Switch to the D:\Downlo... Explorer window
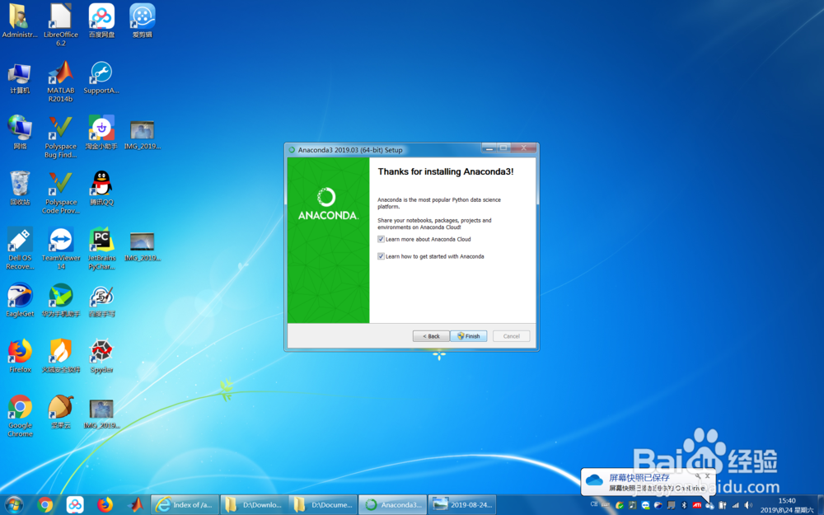Screen dimensions: 824x515 [x=254, y=505]
